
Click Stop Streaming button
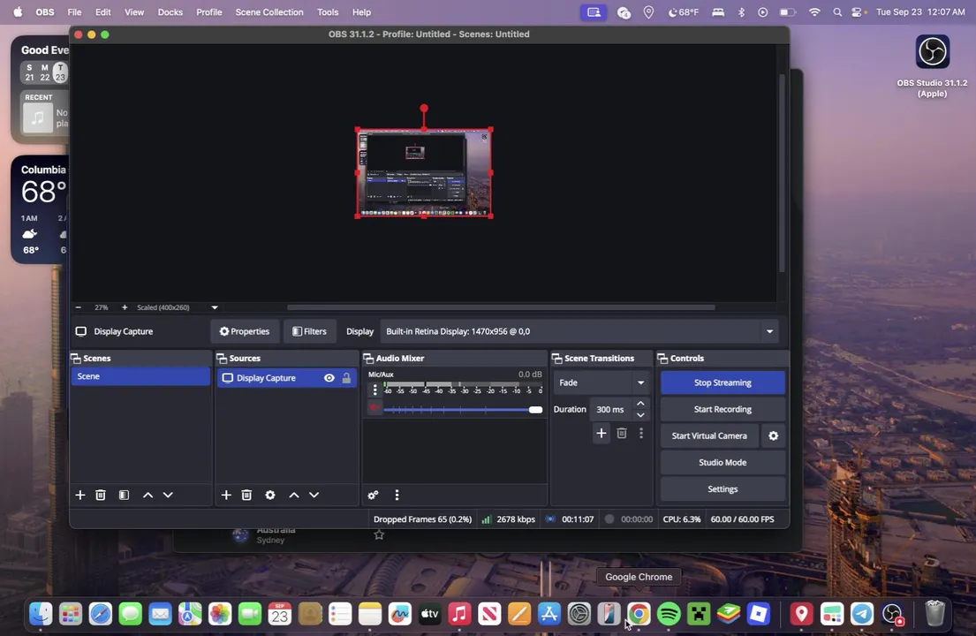723,382
